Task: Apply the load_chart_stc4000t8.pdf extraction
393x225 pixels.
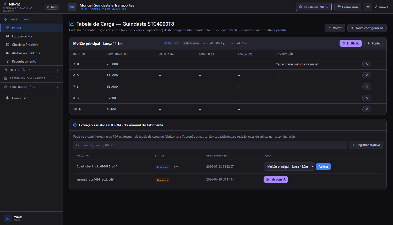Action: tap(323, 167)
